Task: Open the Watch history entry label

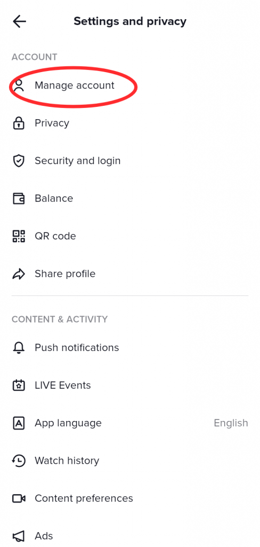Action: coord(67,461)
